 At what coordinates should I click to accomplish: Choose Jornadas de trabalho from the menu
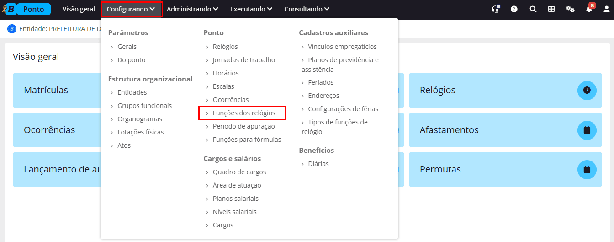click(x=244, y=60)
